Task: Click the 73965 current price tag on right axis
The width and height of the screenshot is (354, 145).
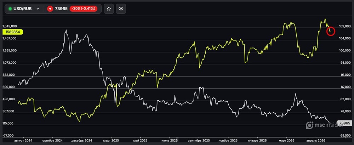Action: (344, 123)
